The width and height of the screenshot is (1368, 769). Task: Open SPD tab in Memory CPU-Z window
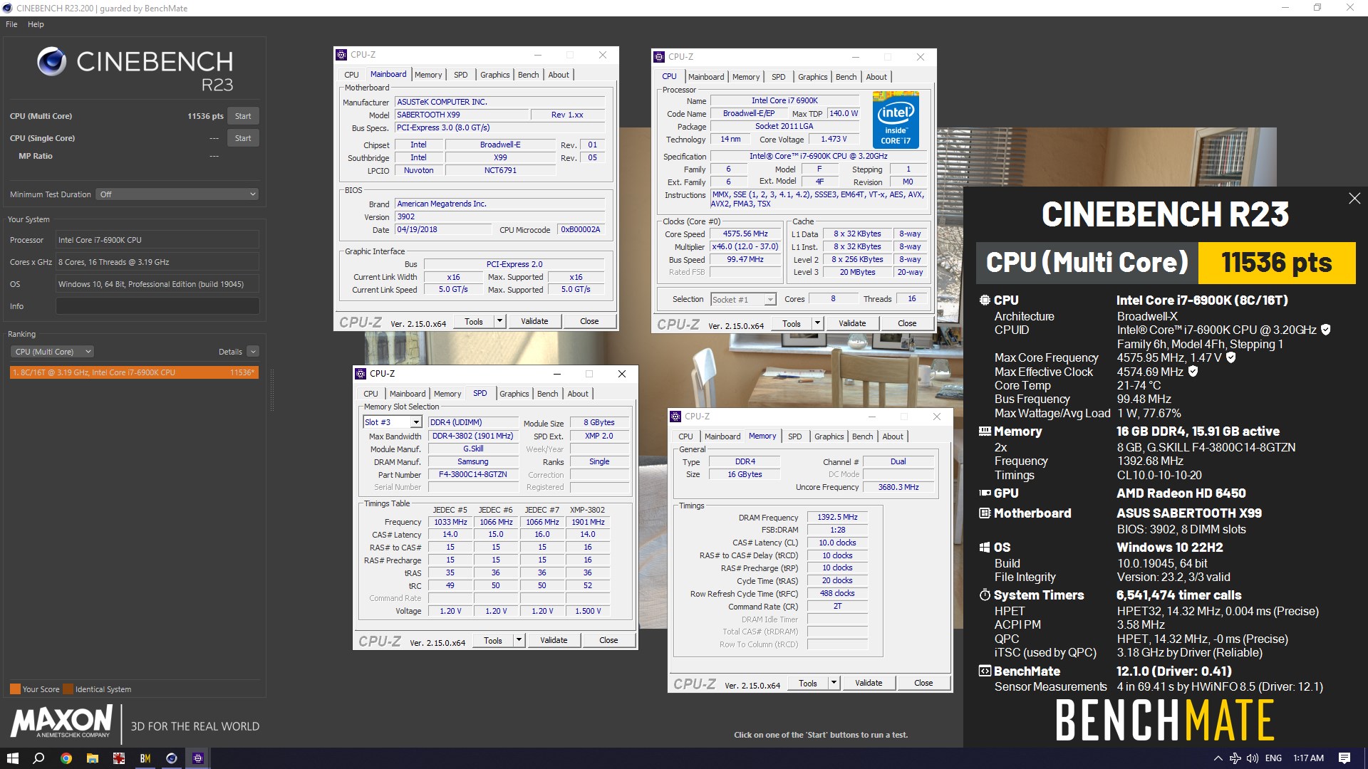pos(794,436)
